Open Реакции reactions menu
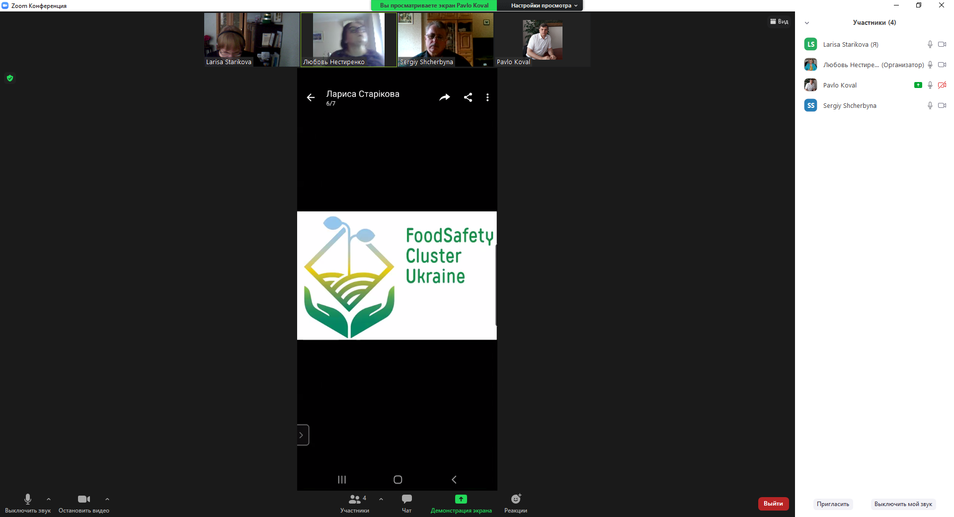 pyautogui.click(x=516, y=503)
